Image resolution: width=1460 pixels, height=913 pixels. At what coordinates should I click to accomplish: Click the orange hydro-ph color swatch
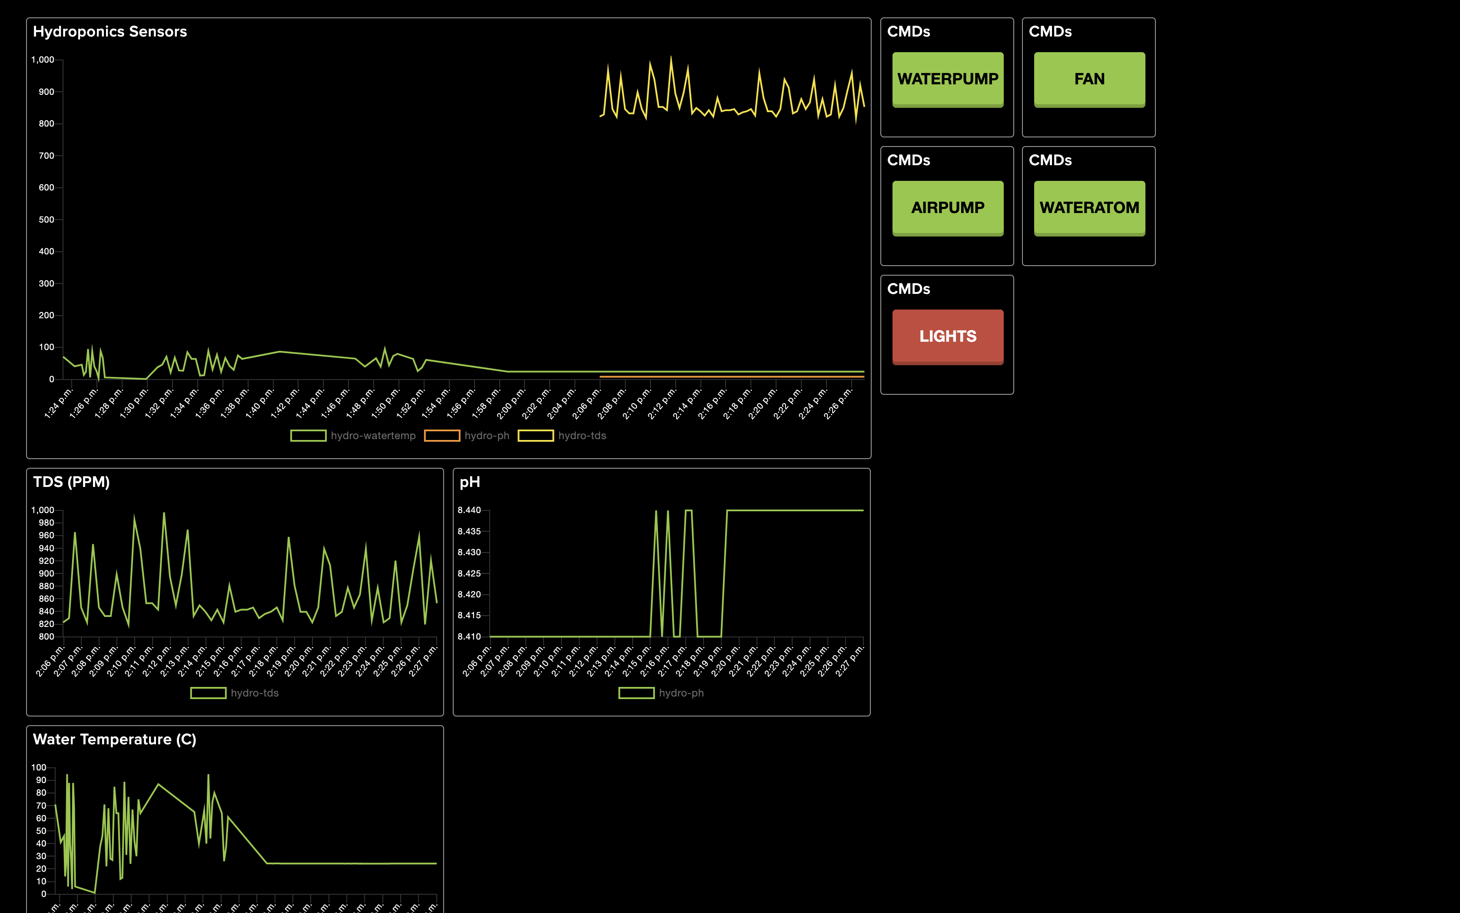(442, 435)
